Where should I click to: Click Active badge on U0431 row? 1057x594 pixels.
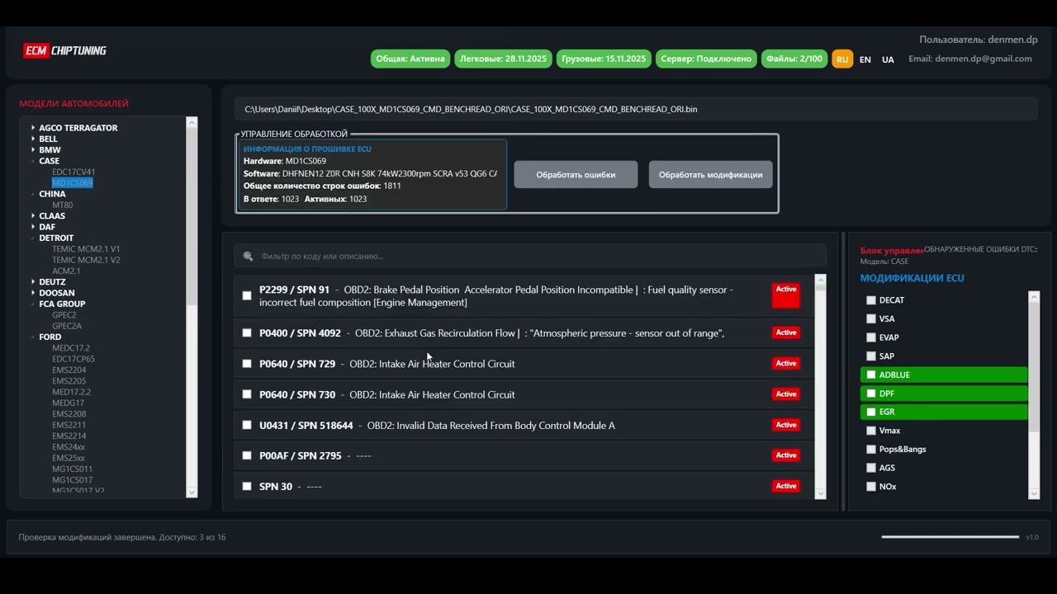[786, 425]
